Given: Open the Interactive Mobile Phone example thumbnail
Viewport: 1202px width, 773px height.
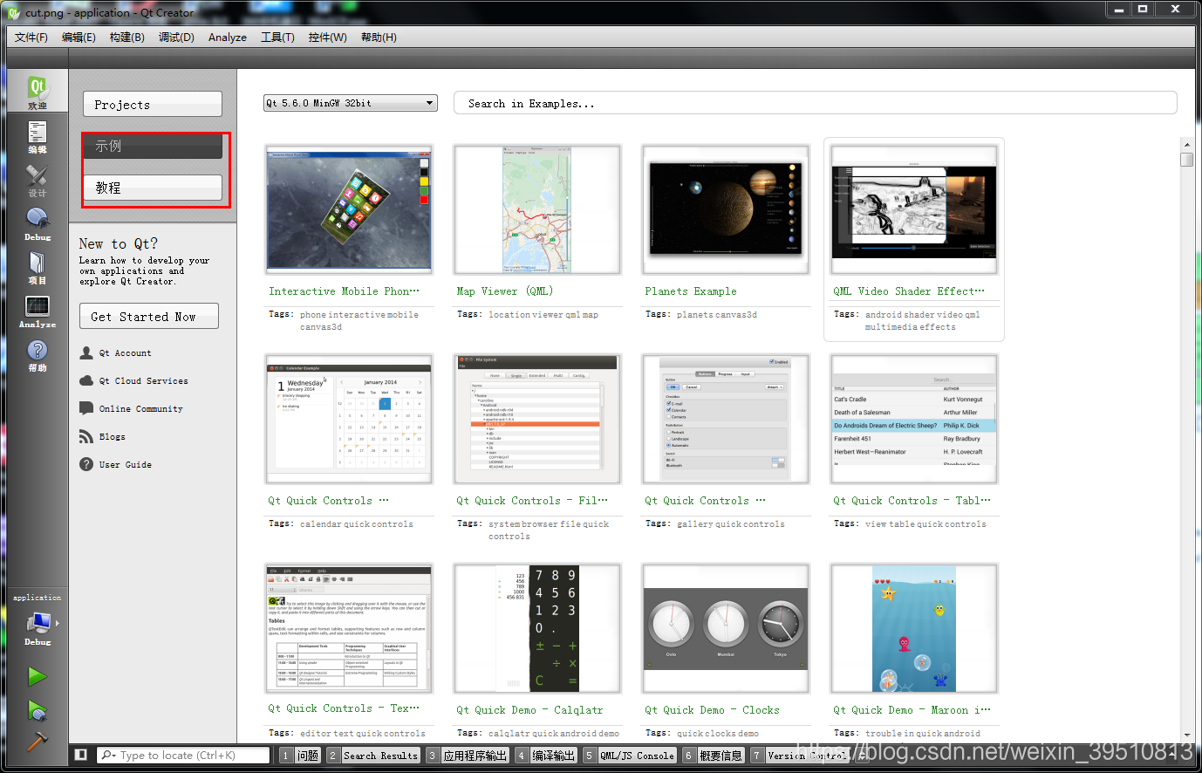Looking at the screenshot, I should click(349, 209).
